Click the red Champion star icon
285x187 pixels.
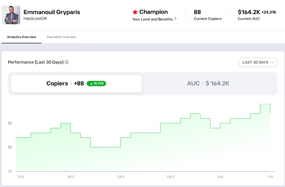(x=135, y=12)
